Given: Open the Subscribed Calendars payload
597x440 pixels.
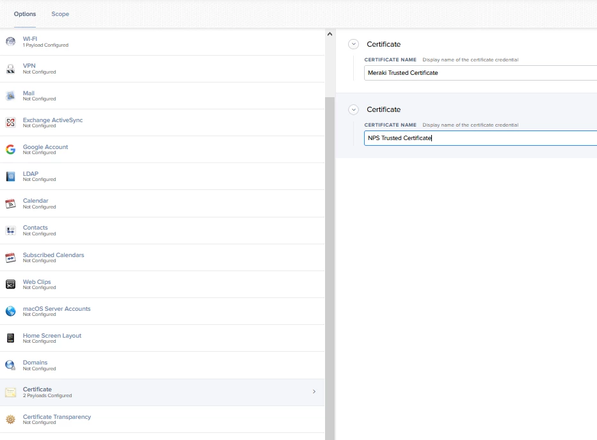Looking at the screenshot, I should pyautogui.click(x=162, y=258).
